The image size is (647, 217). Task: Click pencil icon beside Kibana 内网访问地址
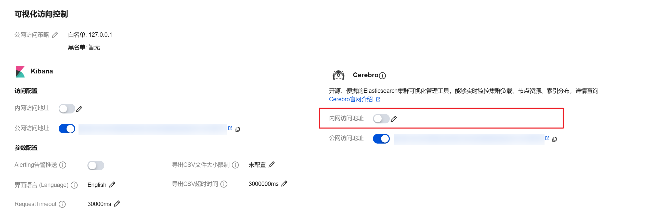point(79,109)
